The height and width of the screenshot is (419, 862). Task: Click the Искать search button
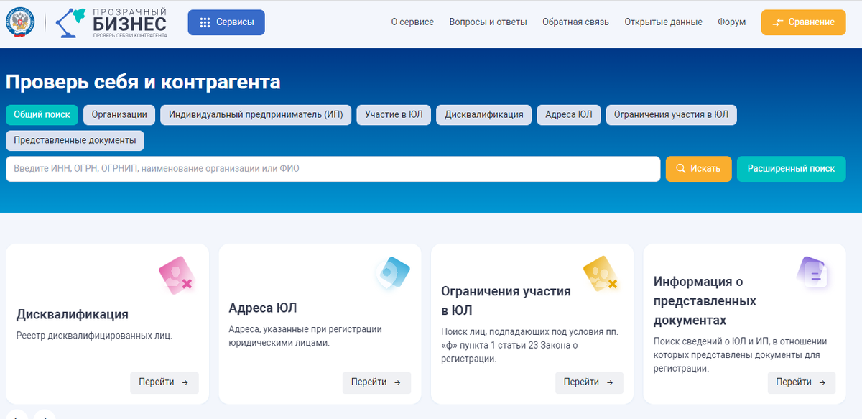point(698,169)
